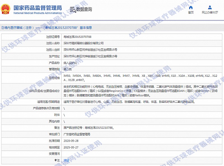The height and width of the screenshot is (166, 224).
Task: Open the 详情 link in the 注 row
Action: (x=66, y=160)
